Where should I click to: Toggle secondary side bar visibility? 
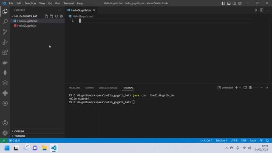[234, 3]
